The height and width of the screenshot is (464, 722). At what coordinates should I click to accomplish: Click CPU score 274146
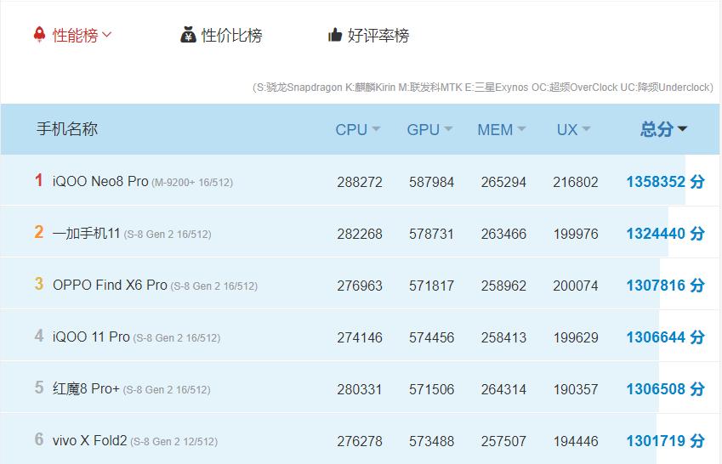(360, 338)
